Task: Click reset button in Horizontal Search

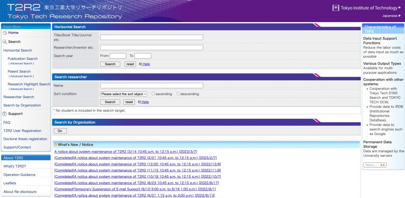Action: click(130, 64)
